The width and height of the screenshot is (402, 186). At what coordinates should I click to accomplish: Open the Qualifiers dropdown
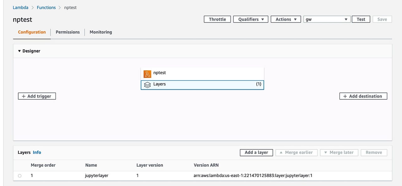(x=250, y=19)
